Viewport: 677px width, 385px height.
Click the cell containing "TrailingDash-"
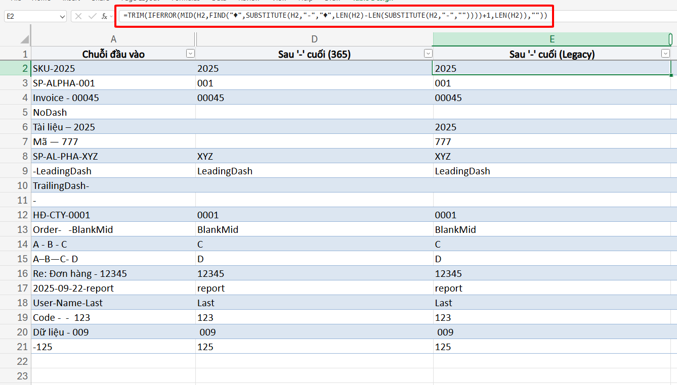[x=113, y=185]
